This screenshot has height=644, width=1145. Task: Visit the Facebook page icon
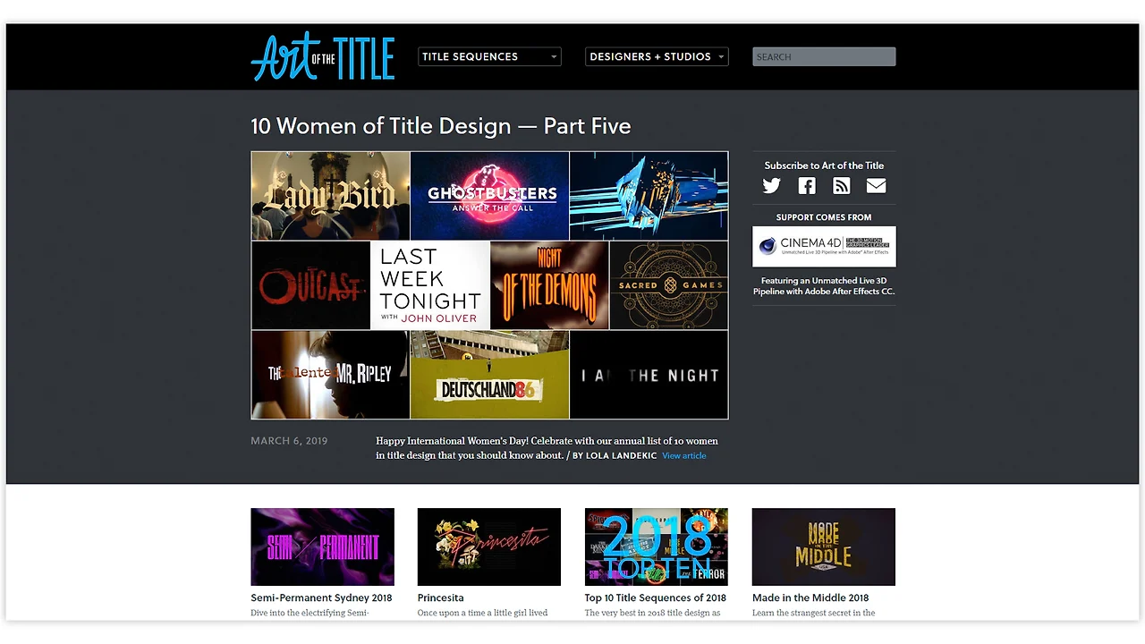coord(807,186)
